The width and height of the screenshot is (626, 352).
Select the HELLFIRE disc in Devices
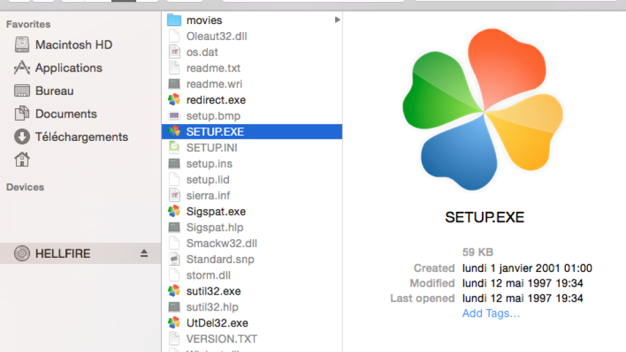pos(80,253)
